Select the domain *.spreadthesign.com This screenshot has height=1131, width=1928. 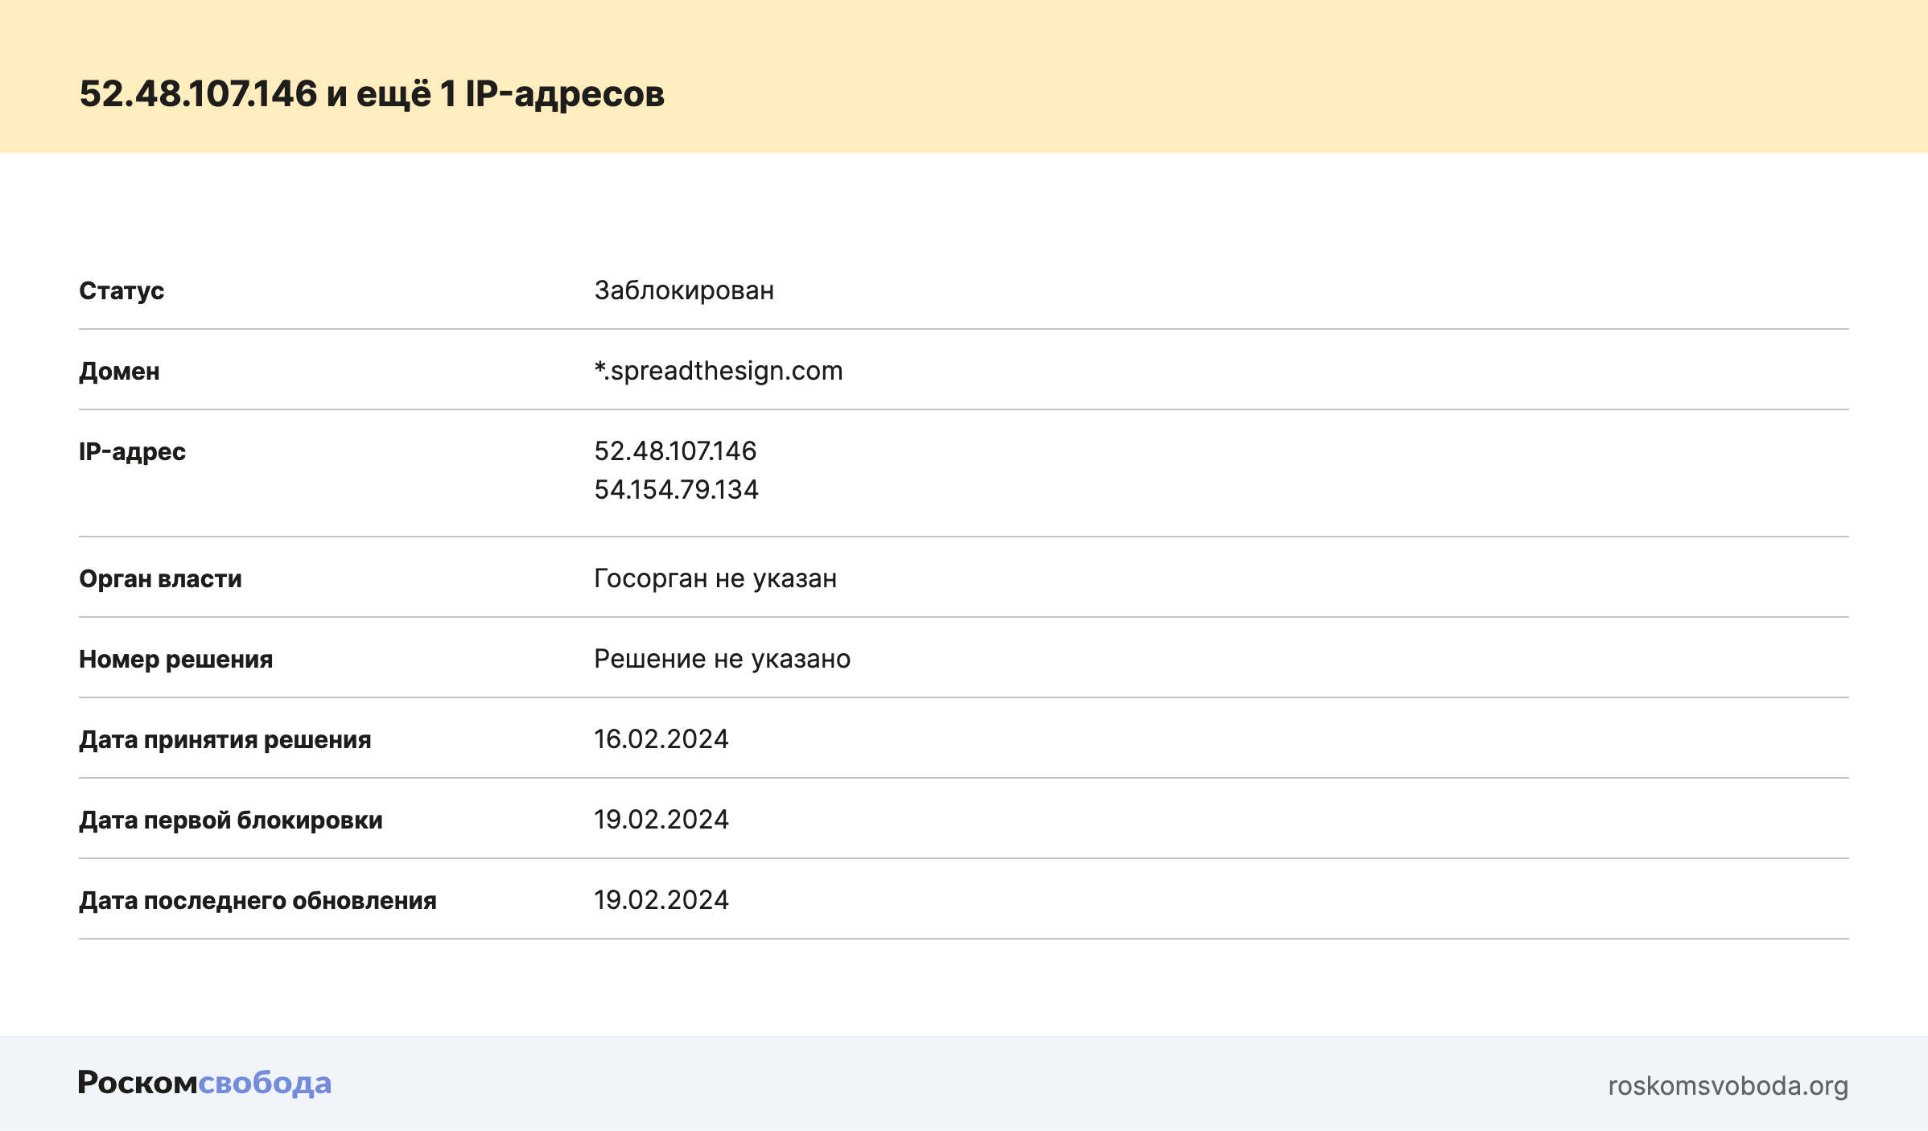point(718,371)
